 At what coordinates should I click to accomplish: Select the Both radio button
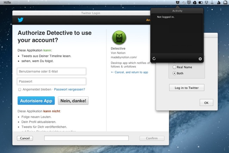174,73
